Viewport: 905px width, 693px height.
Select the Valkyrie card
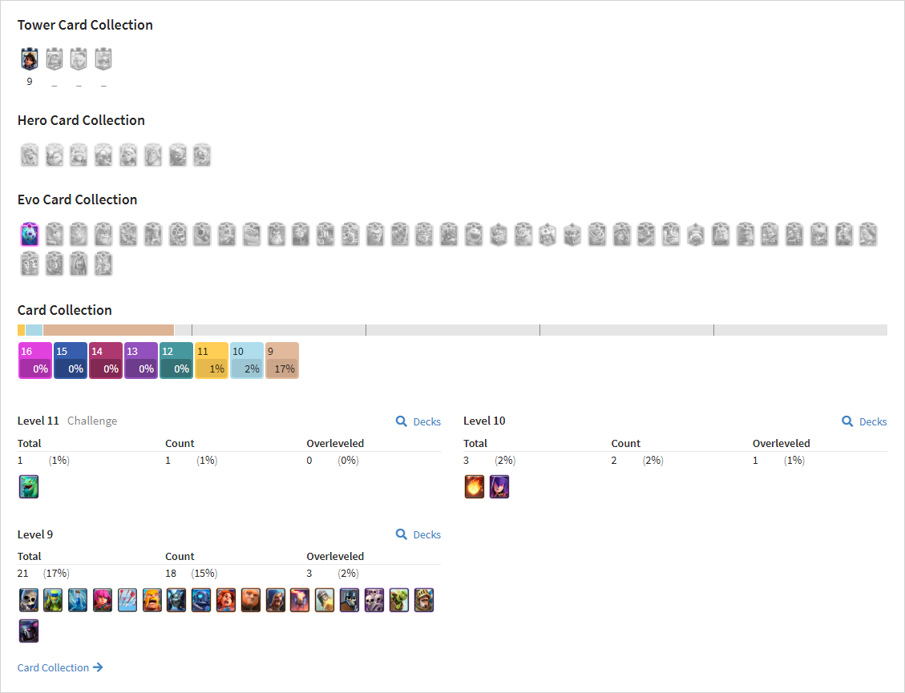[226, 600]
